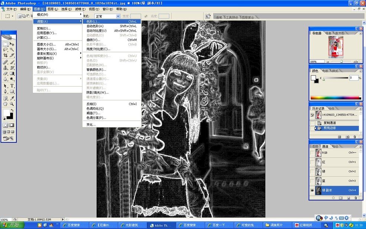Show the RGB composite channel
The image size is (366, 229).
point(312,152)
